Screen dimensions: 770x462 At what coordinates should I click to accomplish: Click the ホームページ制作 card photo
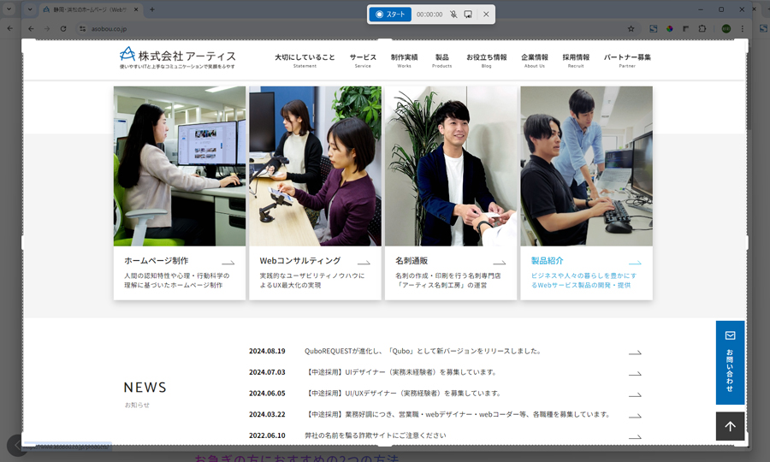pos(180,166)
